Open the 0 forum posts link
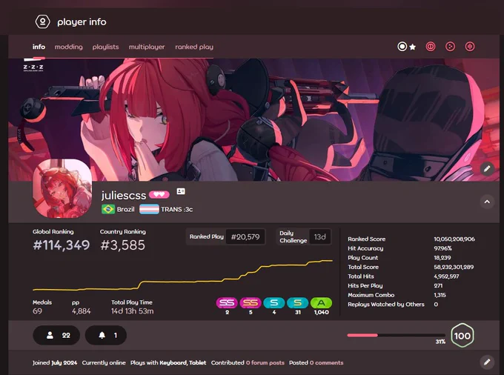 (265, 363)
